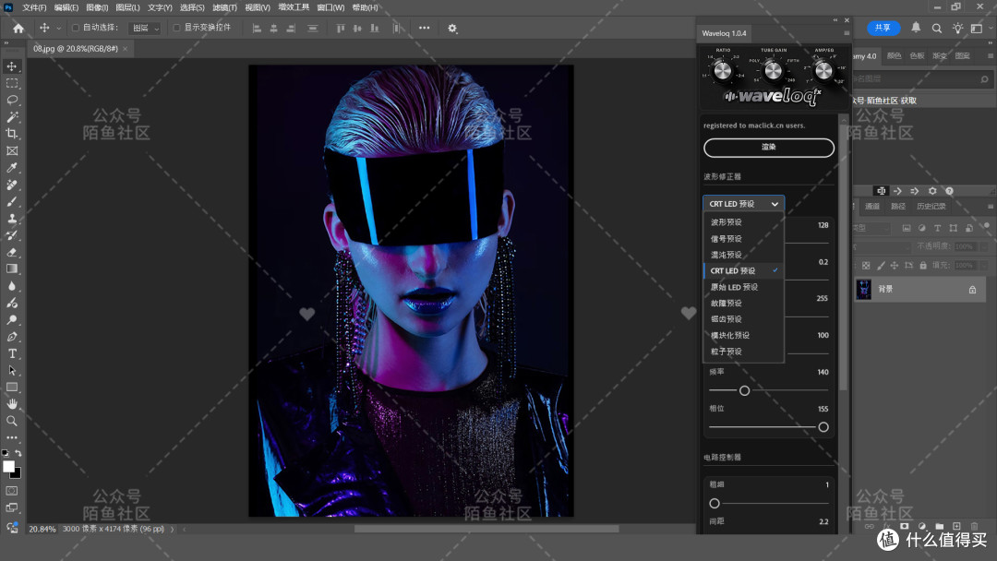Choose 故障预设 from the preset list
997x561 pixels.
(x=727, y=303)
